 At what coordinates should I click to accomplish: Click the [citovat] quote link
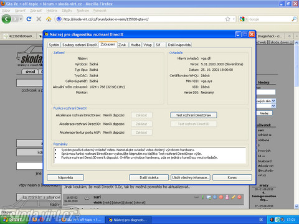140,202
